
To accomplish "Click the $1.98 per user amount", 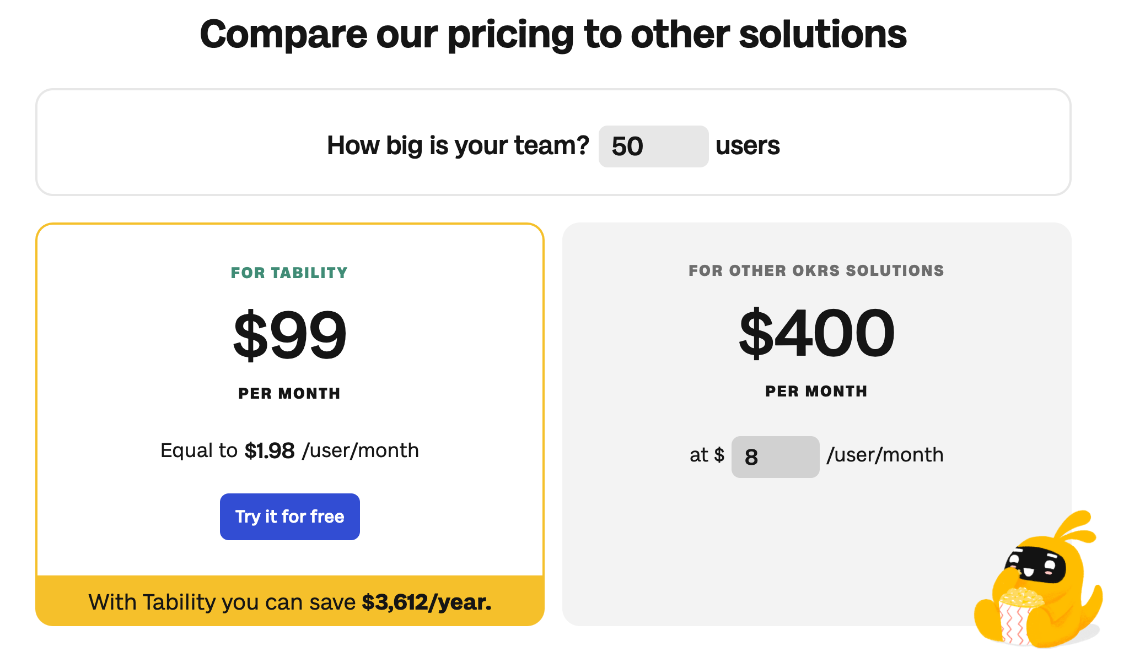I will pyautogui.click(x=270, y=451).
